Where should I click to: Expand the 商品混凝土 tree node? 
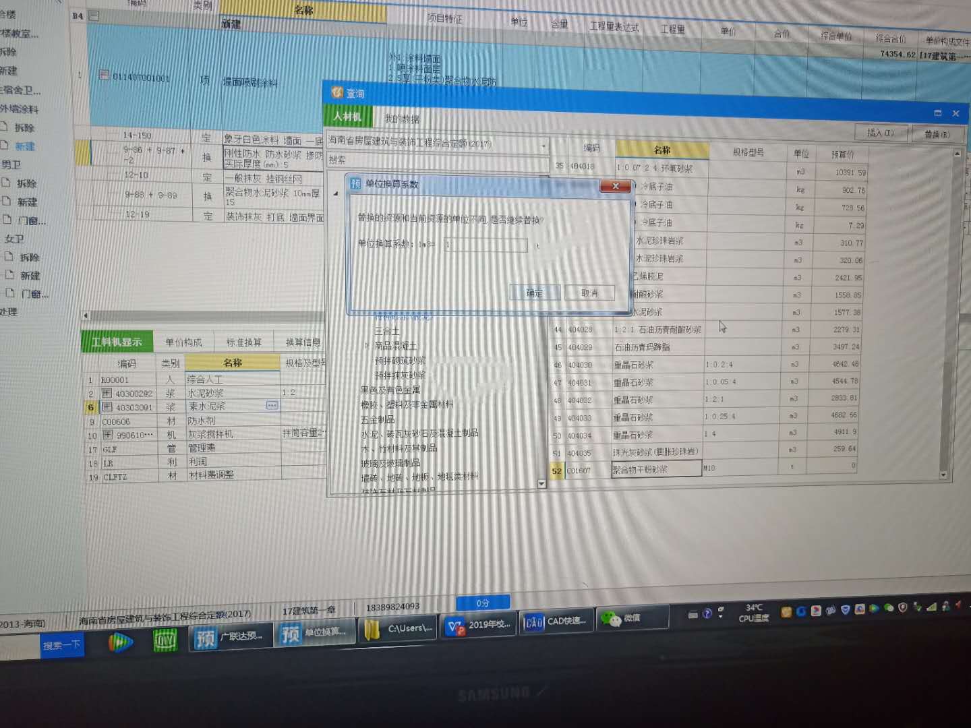click(366, 345)
